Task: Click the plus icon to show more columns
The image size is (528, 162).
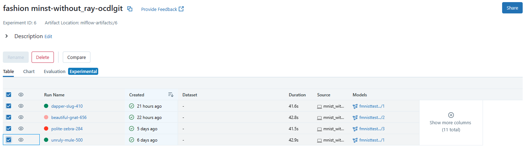Action: 451,115
